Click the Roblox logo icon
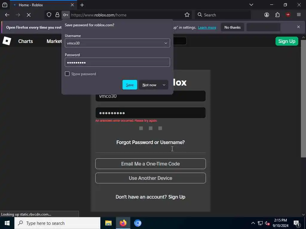This screenshot has width=306, height=229. [x=7, y=41]
